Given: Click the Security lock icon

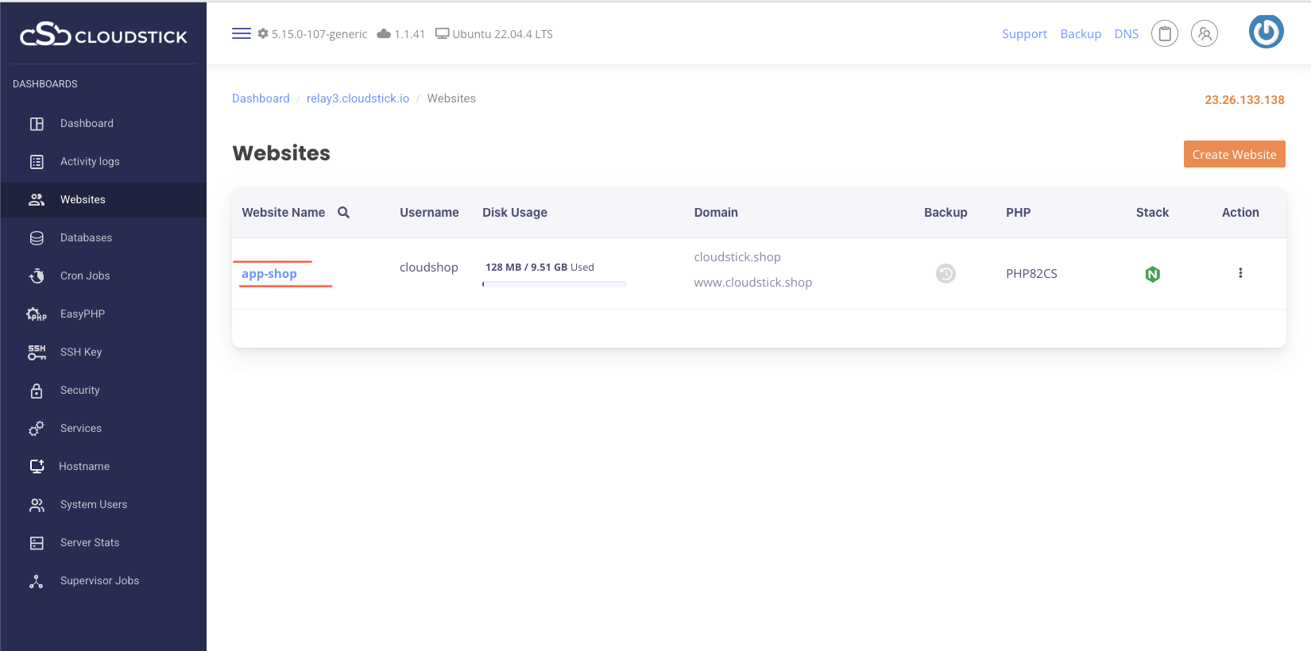Looking at the screenshot, I should (37, 391).
